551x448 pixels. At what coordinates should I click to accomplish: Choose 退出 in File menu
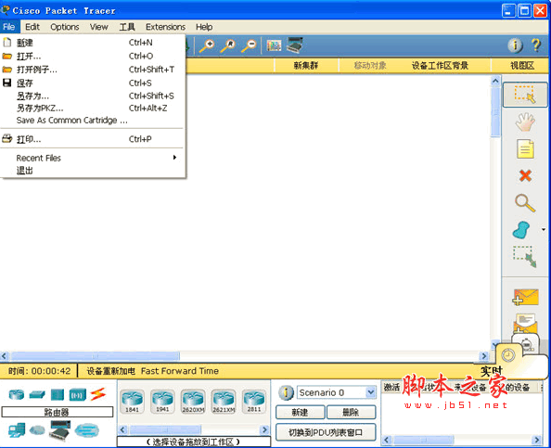click(92, 171)
